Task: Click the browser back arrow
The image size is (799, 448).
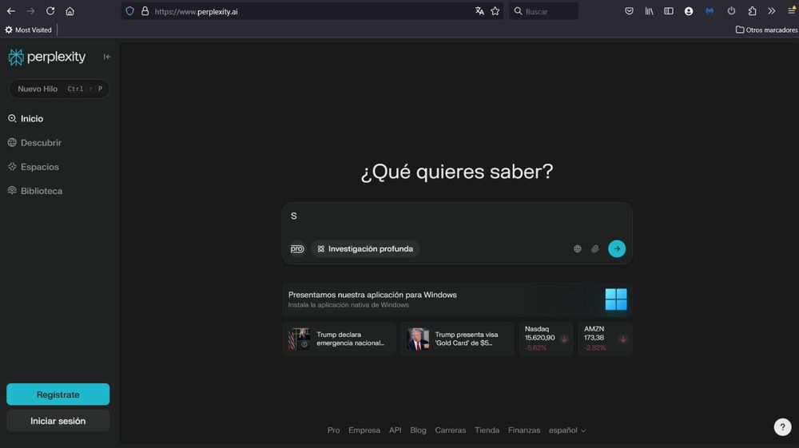Action: (x=10, y=11)
